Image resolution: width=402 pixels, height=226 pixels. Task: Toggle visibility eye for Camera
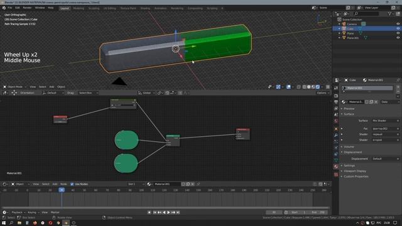398,24
